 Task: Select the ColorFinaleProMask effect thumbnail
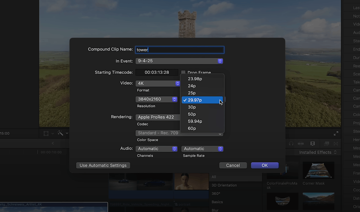pos(282,170)
